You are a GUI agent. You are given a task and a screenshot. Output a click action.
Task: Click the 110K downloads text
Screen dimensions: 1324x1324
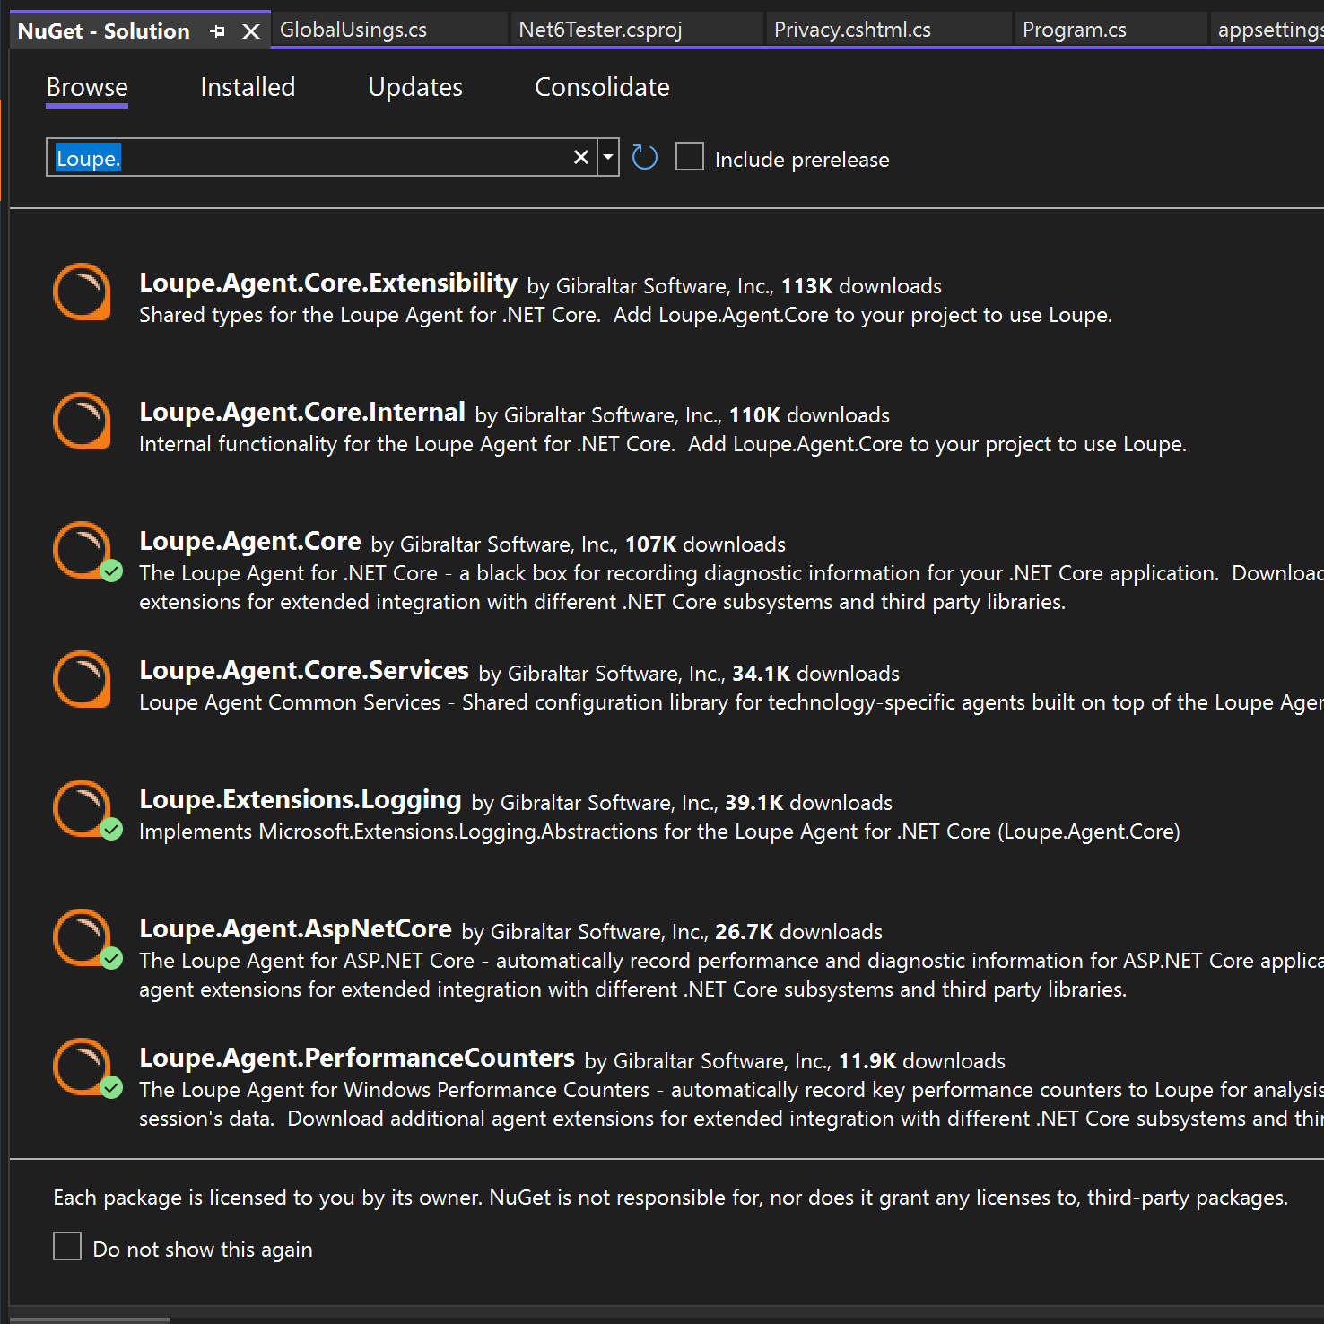point(809,415)
